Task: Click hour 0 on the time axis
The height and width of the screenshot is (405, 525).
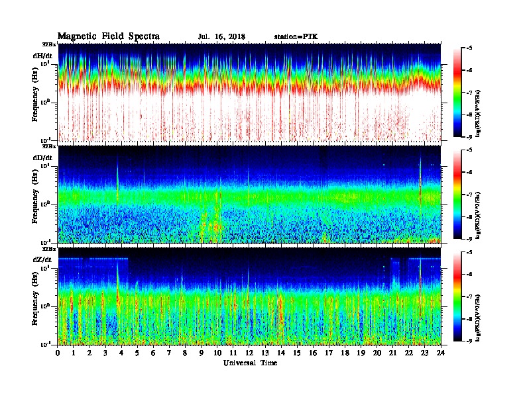Action: [58, 353]
